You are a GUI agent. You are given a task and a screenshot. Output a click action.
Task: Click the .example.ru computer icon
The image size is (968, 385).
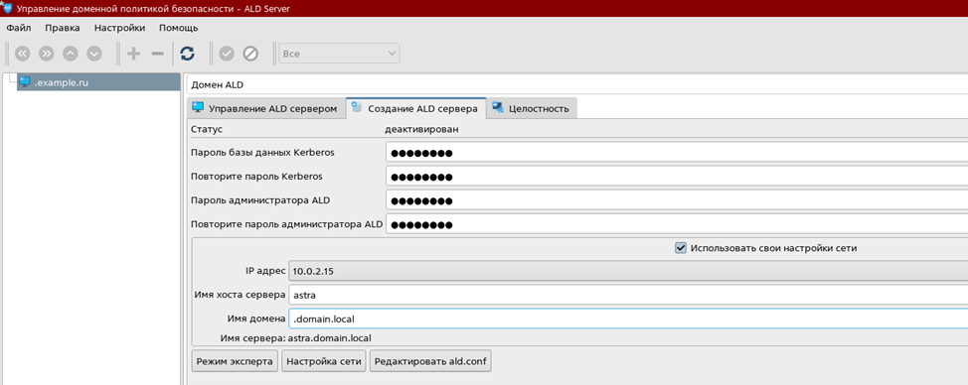pyautogui.click(x=25, y=82)
